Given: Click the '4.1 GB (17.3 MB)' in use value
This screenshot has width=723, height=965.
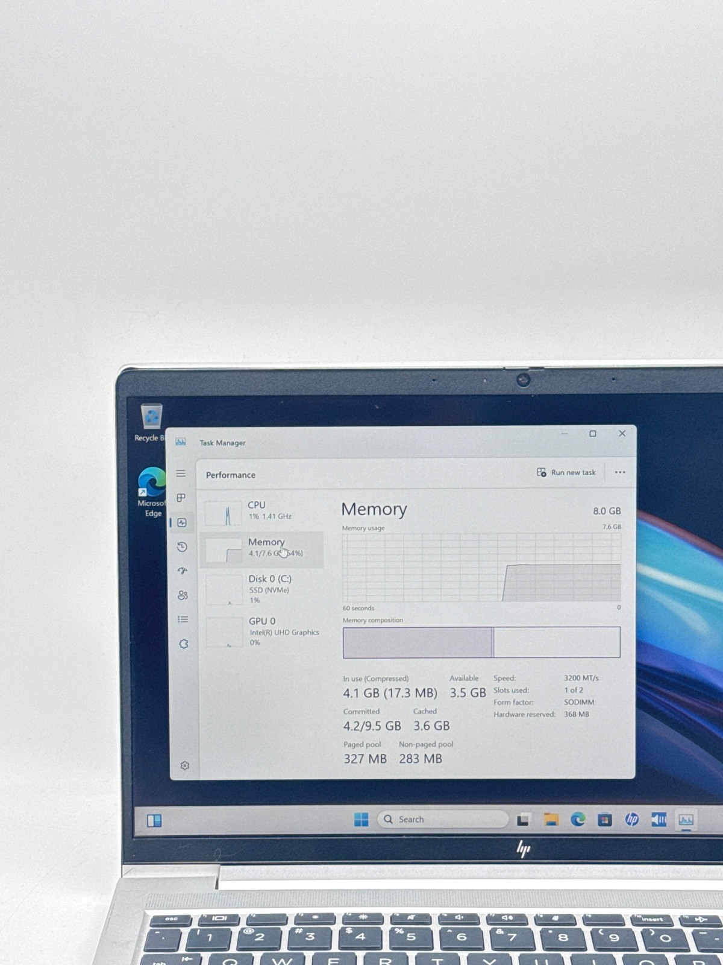Looking at the screenshot, I should tap(390, 693).
